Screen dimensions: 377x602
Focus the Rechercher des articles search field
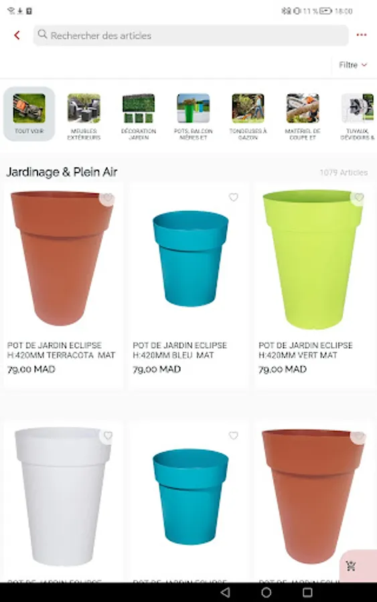[191, 35]
